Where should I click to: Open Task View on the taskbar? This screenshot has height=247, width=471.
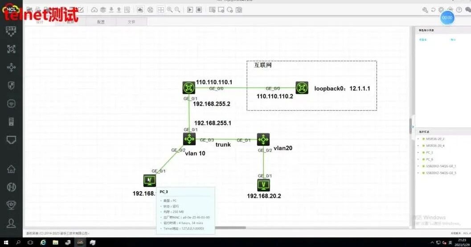point(30,242)
